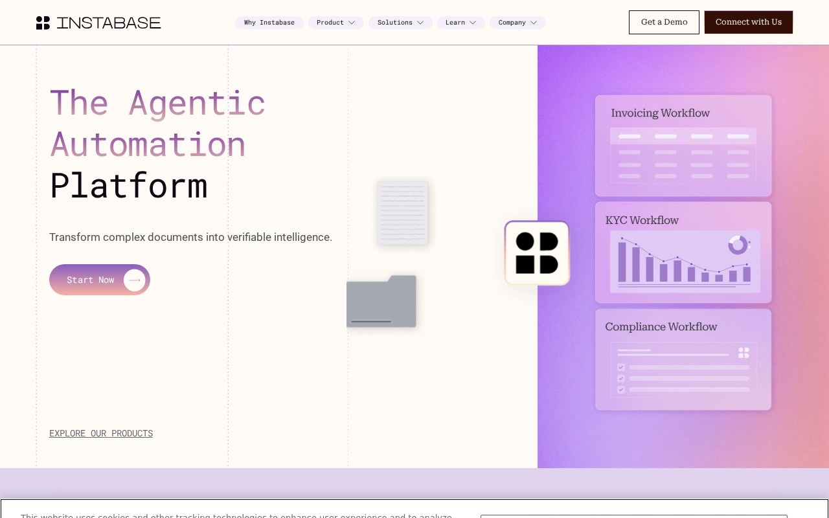Click the central Instabase app tile icon
Viewport: 829px width, 518px height.
(x=537, y=253)
